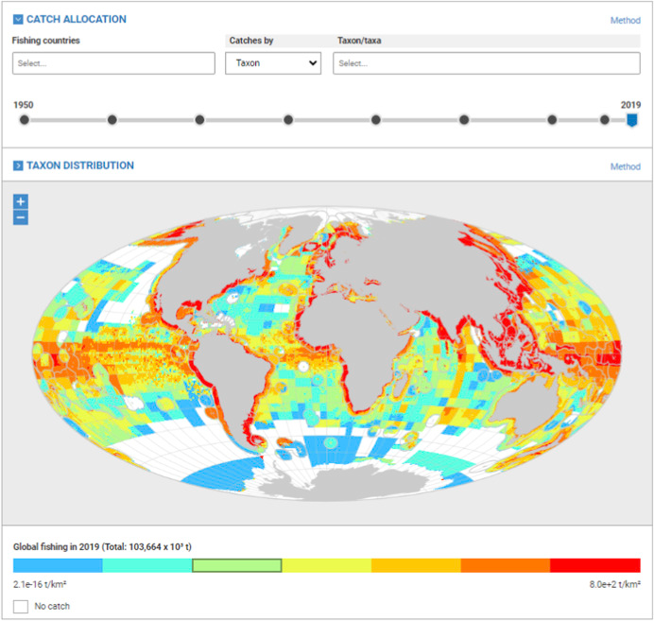
Task: Select the cyan legend color band
Action: (147, 565)
